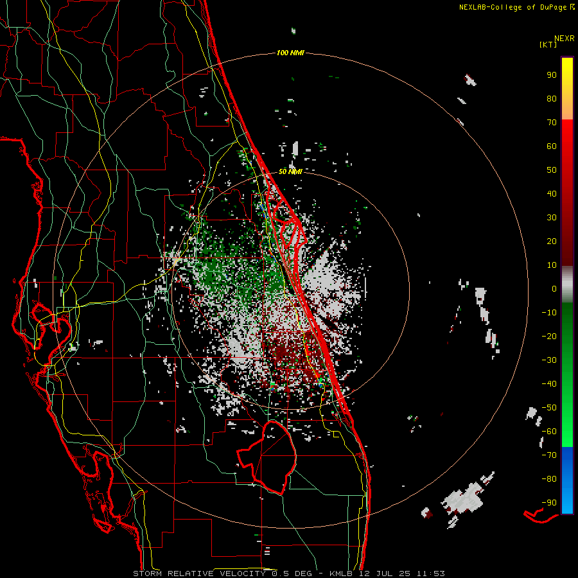Click the -40 value on the velocity scale
Image resolution: width=578 pixels, height=578 pixels.
[x=549, y=384]
